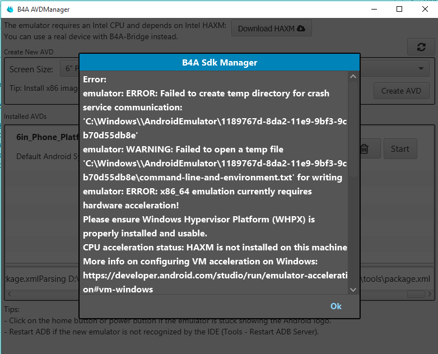The image size is (438, 354).
Task: Click the scroll down arrow in error dialog
Action: 353,290
